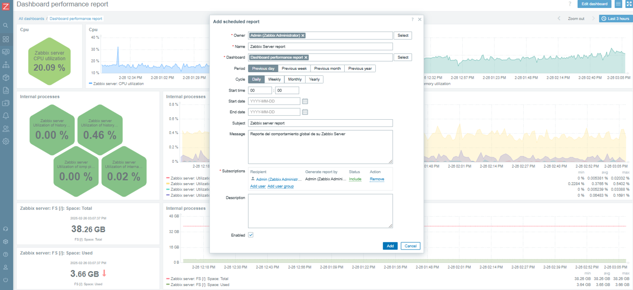Click Select next to the Owner field
The height and width of the screenshot is (290, 633).
click(x=403, y=36)
